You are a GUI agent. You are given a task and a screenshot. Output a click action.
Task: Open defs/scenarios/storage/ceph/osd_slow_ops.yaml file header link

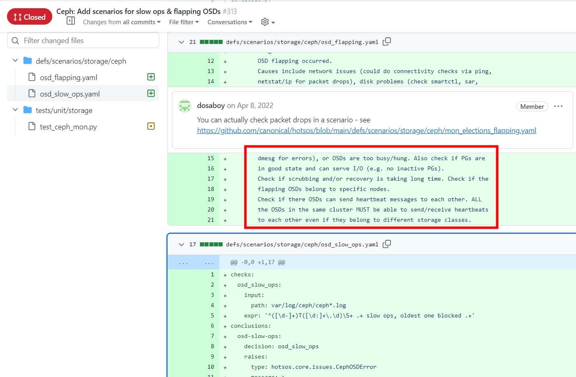click(302, 244)
